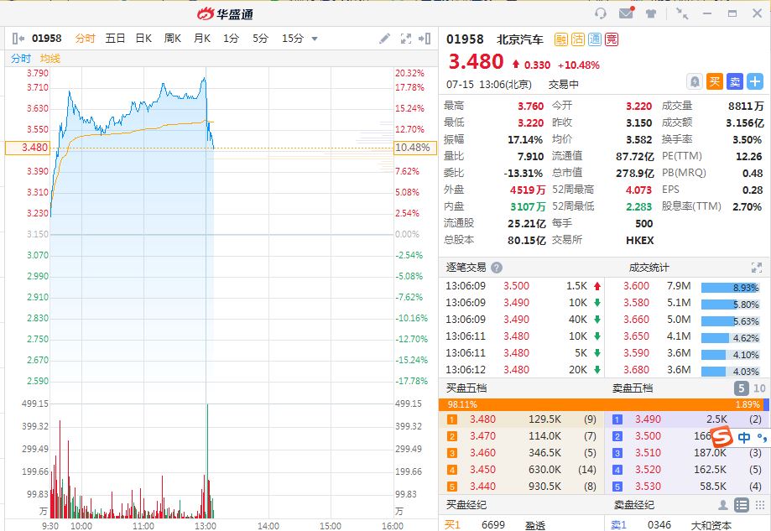
Task: Click the buy/sell ratio 98.11% bar
Action: coord(603,404)
